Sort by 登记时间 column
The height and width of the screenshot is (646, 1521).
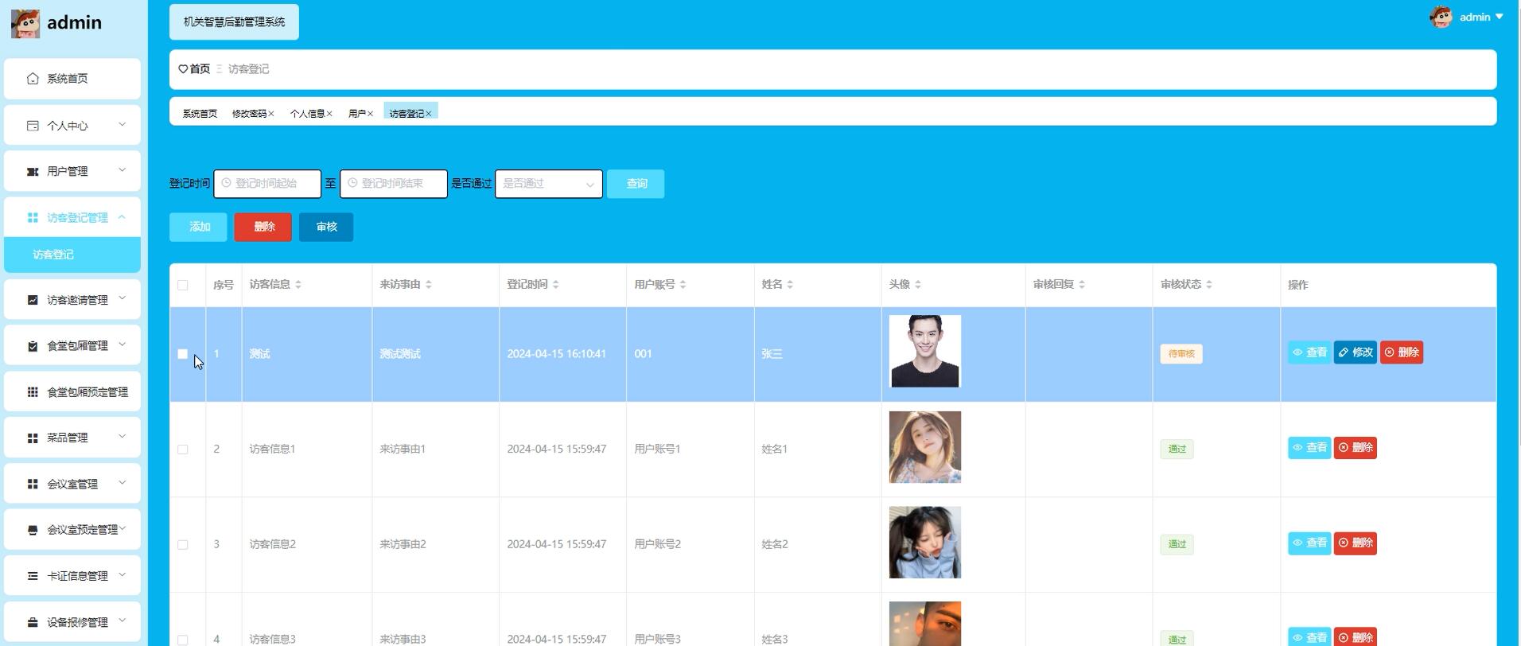[x=556, y=285]
